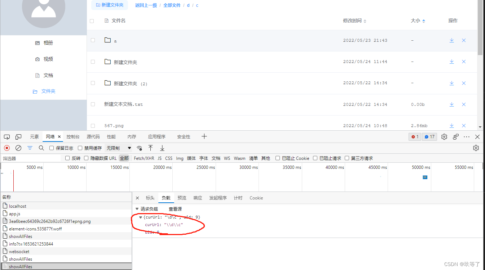The width and height of the screenshot is (485, 270).
Task: Check the 反转 filter checkbox
Action: tap(67, 158)
